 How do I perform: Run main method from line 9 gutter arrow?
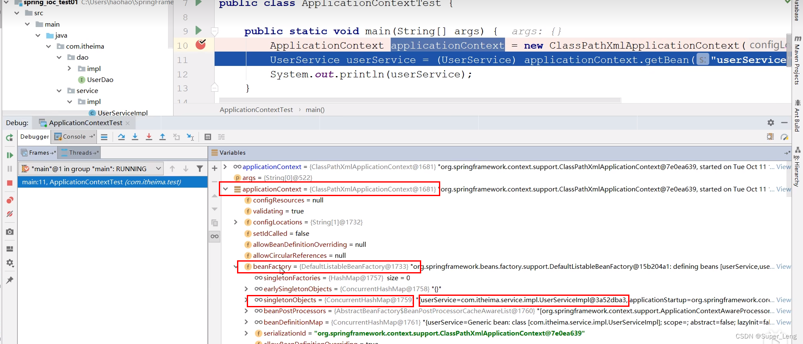[x=199, y=30]
